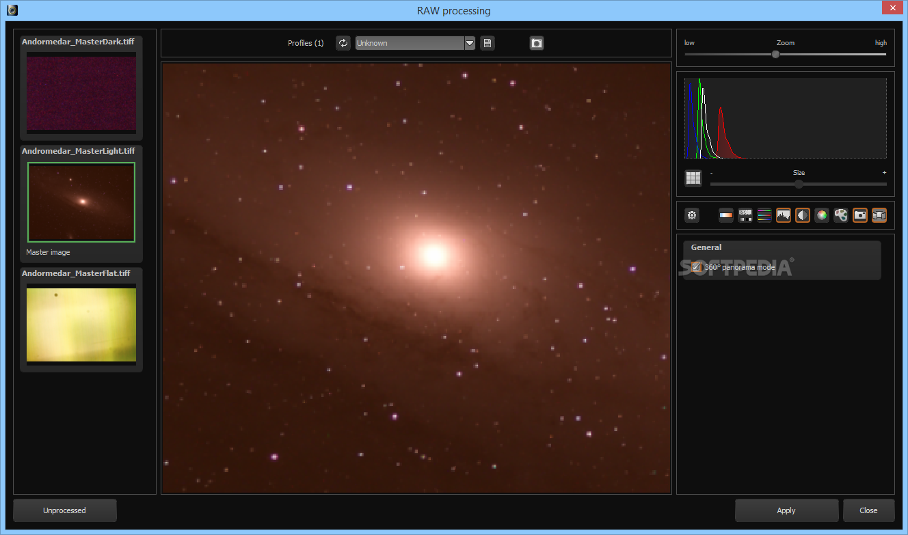Viewport: 908px width, 535px height.
Task: Click the General section header
Action: click(x=706, y=247)
